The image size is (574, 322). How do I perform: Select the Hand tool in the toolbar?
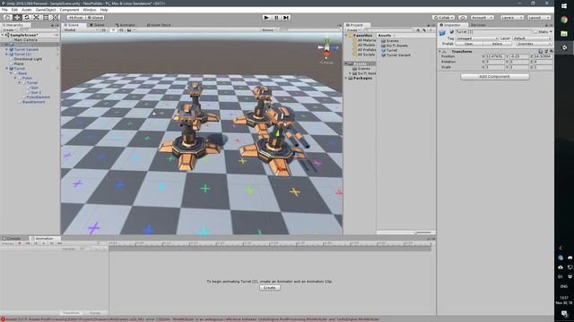(x=7, y=18)
